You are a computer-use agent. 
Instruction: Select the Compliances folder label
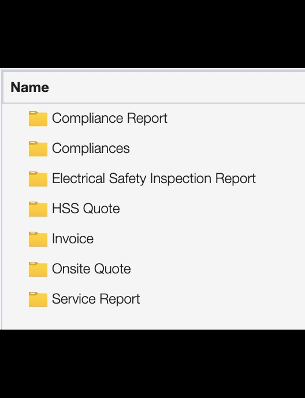pyautogui.click(x=91, y=148)
